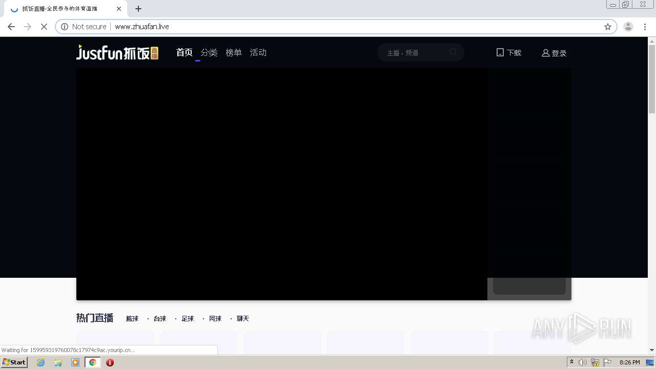The height and width of the screenshot is (369, 656).
Task: Click the red taskbar security icon
Action: tap(110, 362)
